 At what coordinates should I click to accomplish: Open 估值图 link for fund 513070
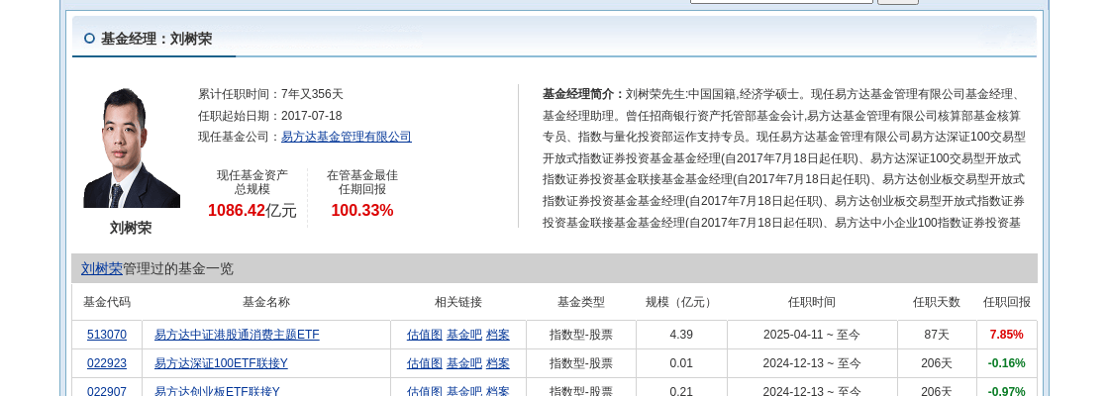click(425, 335)
